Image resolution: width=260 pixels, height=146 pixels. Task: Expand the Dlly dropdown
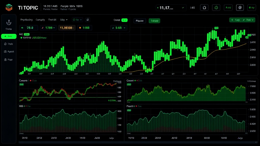click(64, 20)
